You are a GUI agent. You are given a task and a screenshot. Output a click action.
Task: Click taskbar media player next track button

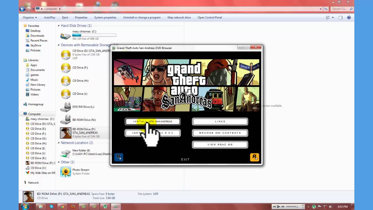(283, 206)
